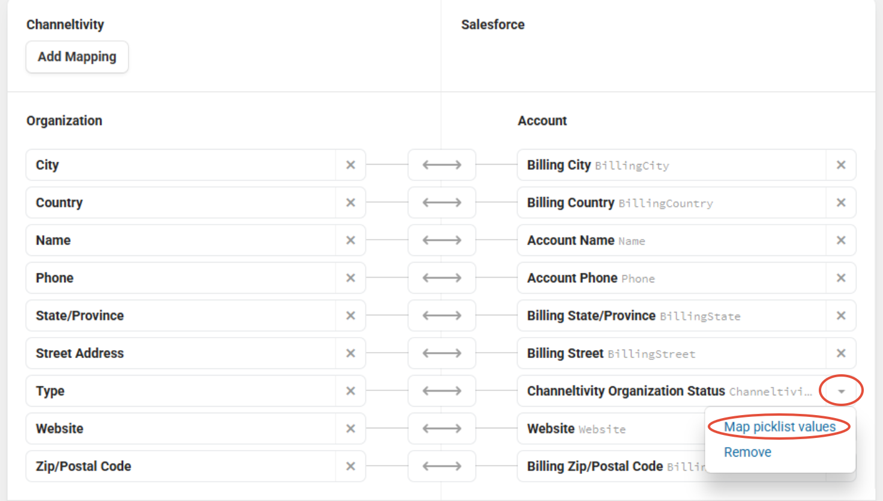The width and height of the screenshot is (883, 501).
Task: Click the Channeltivity column heading
Action: 65,25
